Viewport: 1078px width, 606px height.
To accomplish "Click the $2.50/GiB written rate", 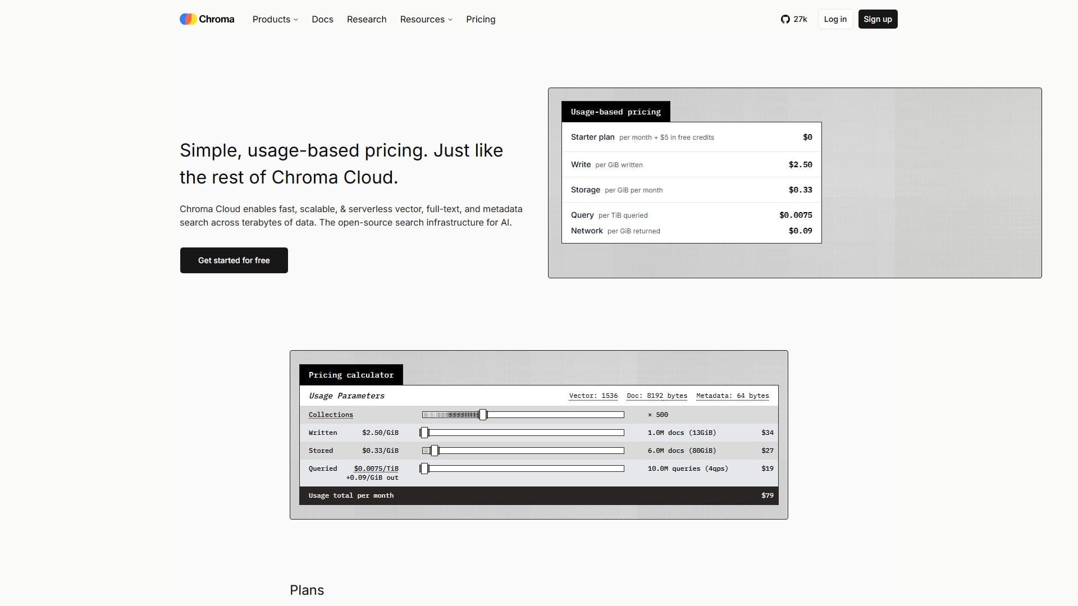I will click(x=380, y=433).
